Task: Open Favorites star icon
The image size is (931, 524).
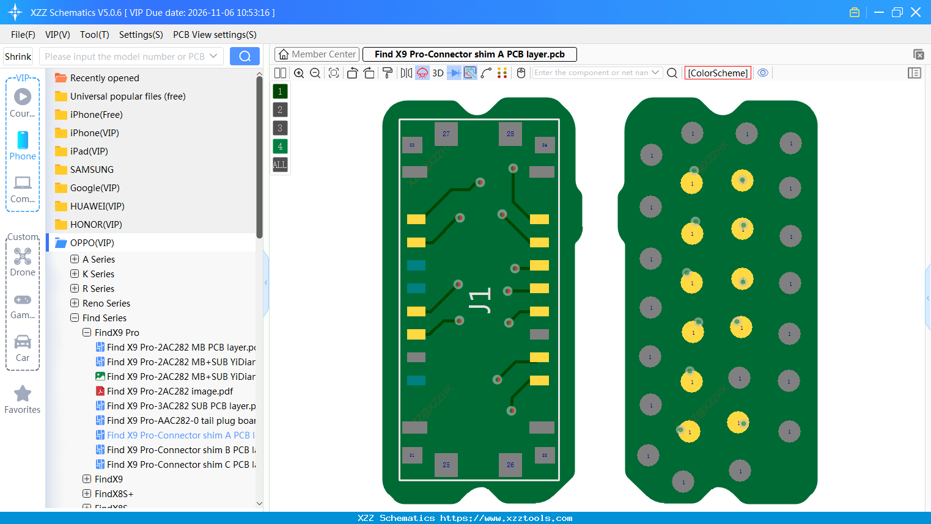Action: click(x=23, y=393)
